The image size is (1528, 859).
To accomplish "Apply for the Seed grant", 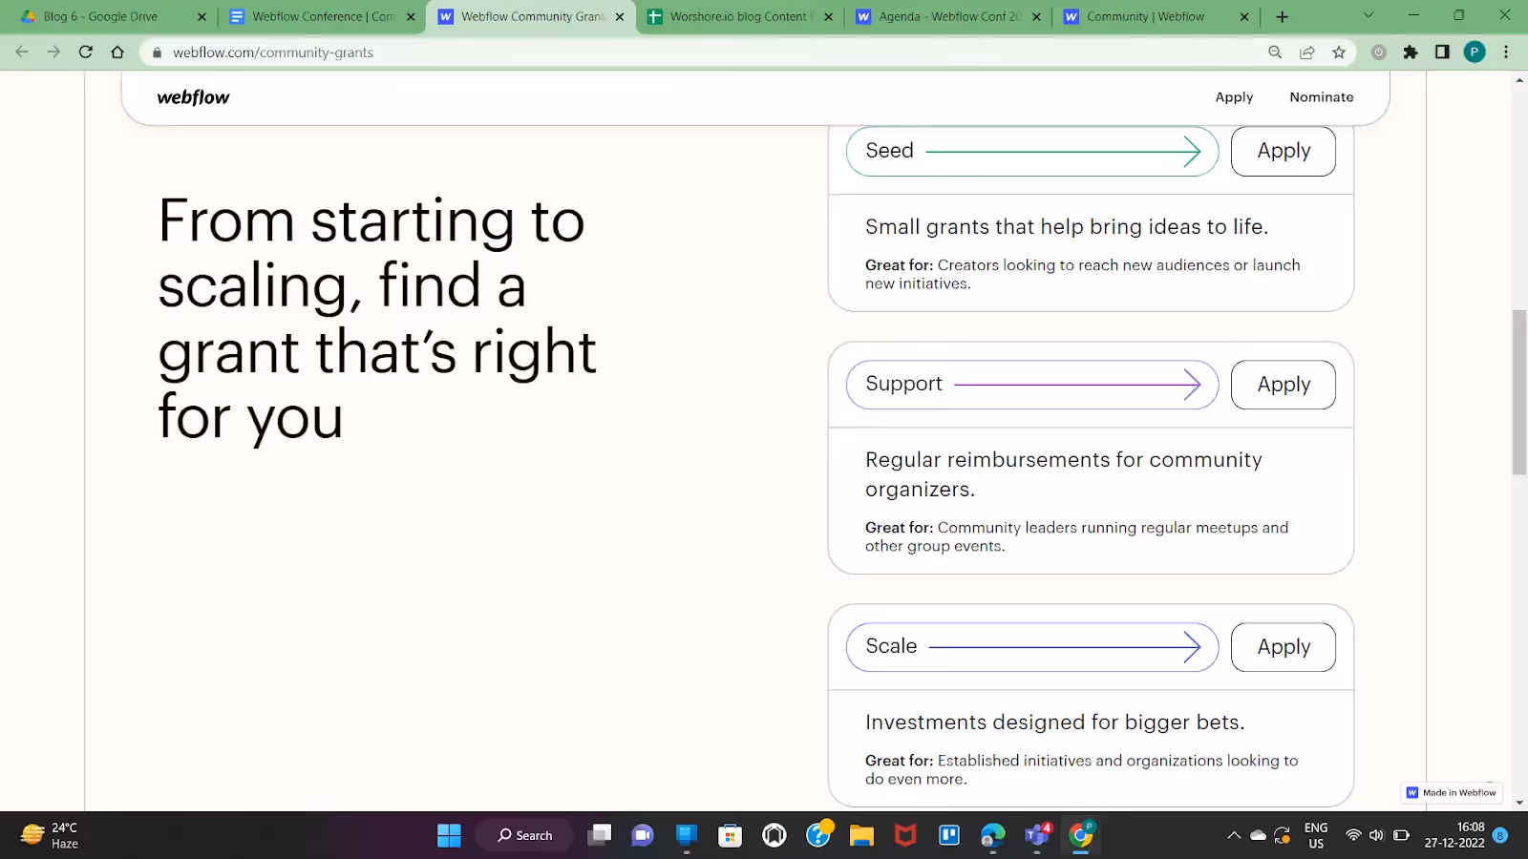I will pyautogui.click(x=1284, y=151).
